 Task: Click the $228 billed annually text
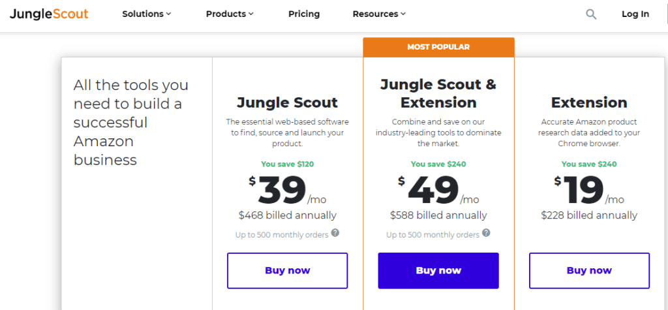(x=589, y=215)
